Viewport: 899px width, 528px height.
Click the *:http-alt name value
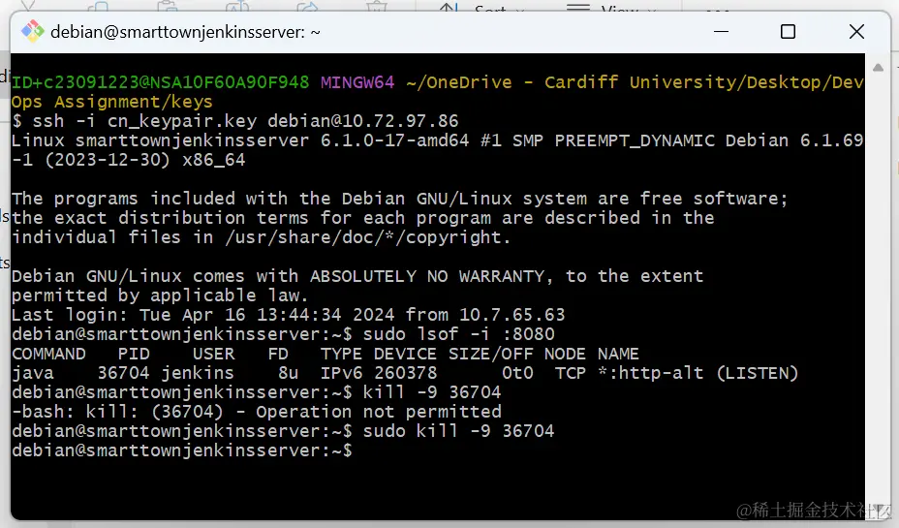(x=650, y=373)
